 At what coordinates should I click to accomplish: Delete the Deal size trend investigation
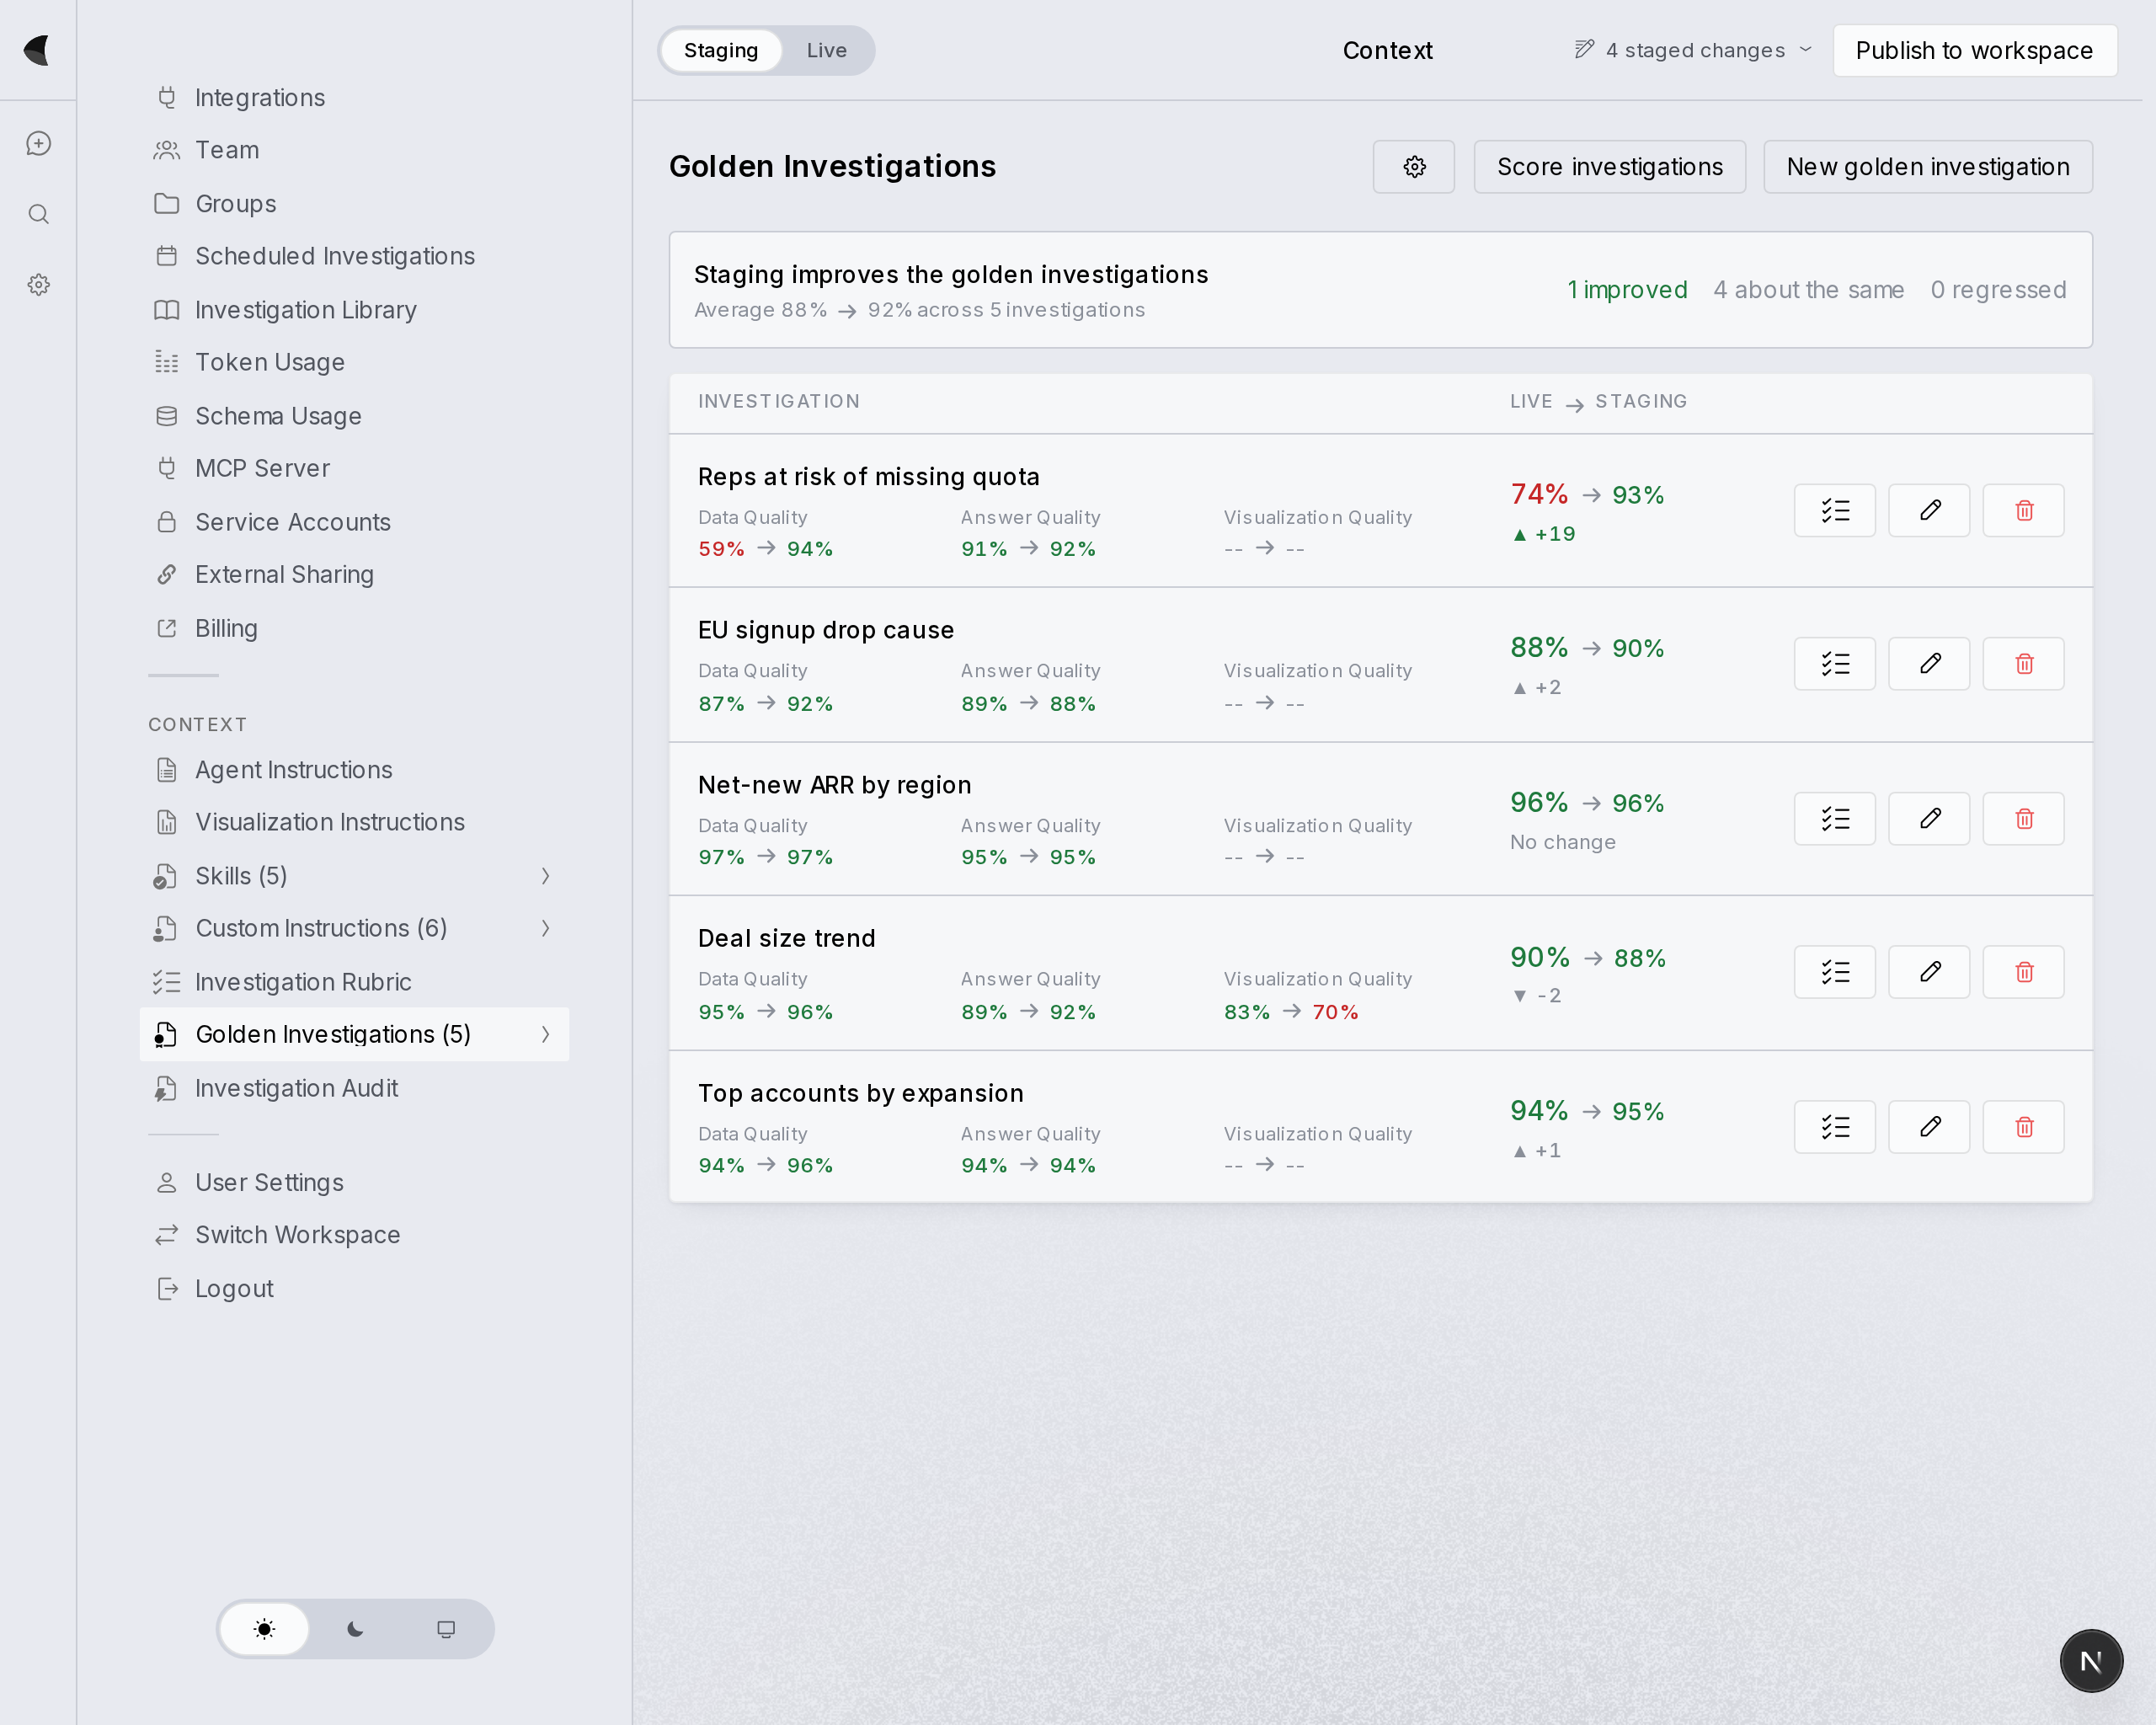2023,972
